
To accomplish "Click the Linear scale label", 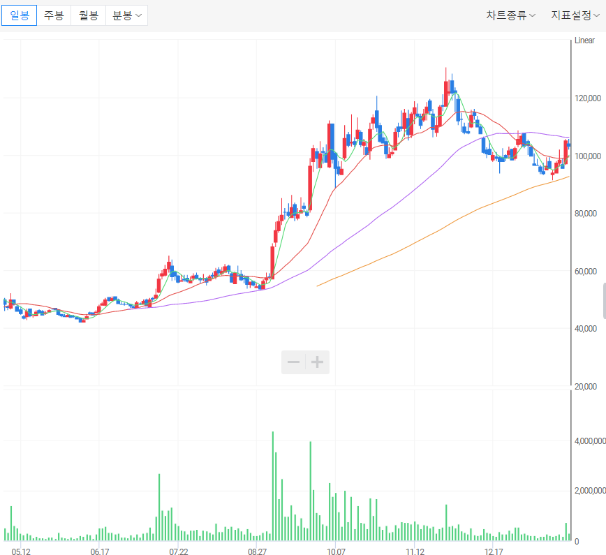I will click(584, 40).
